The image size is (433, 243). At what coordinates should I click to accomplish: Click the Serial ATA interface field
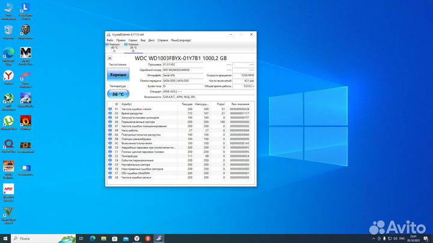[183, 75]
